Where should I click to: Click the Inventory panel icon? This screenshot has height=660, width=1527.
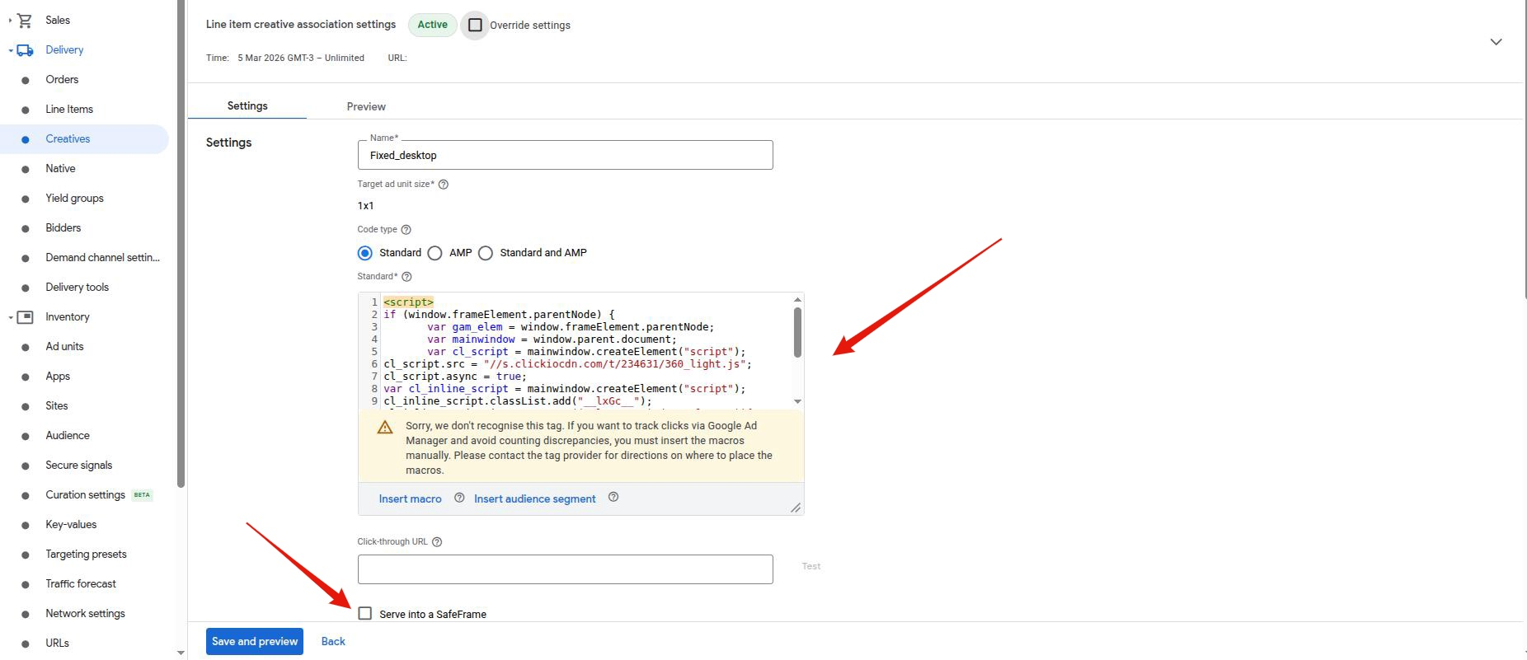pos(25,317)
